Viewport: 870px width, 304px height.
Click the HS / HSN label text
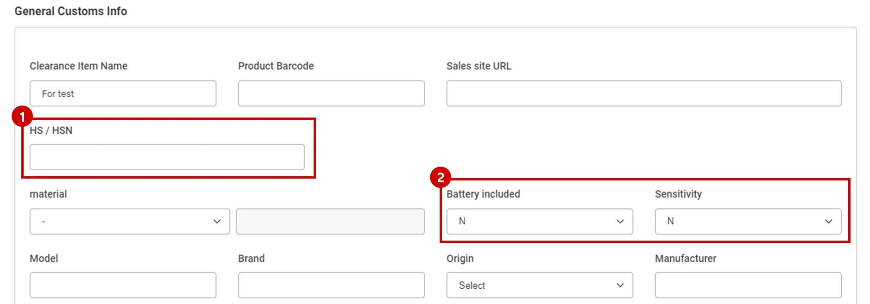[51, 130]
